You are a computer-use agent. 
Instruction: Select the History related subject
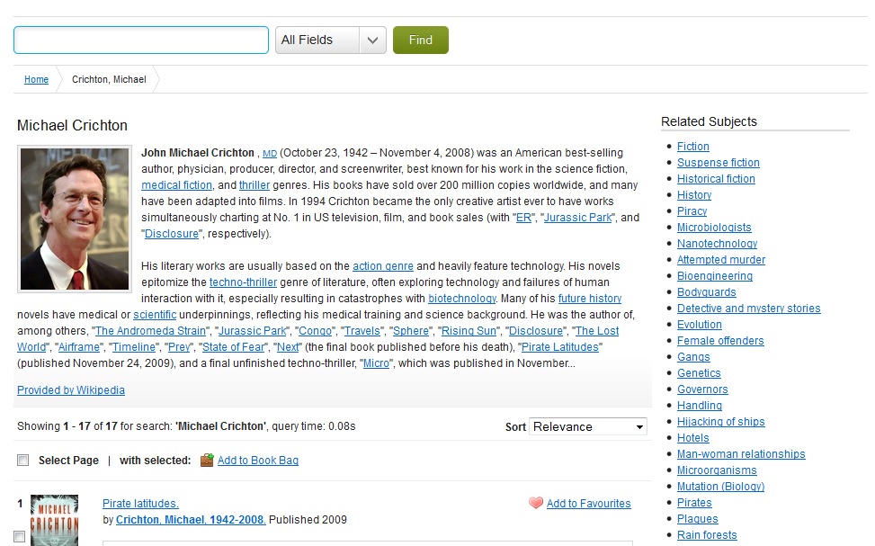pyautogui.click(x=694, y=195)
